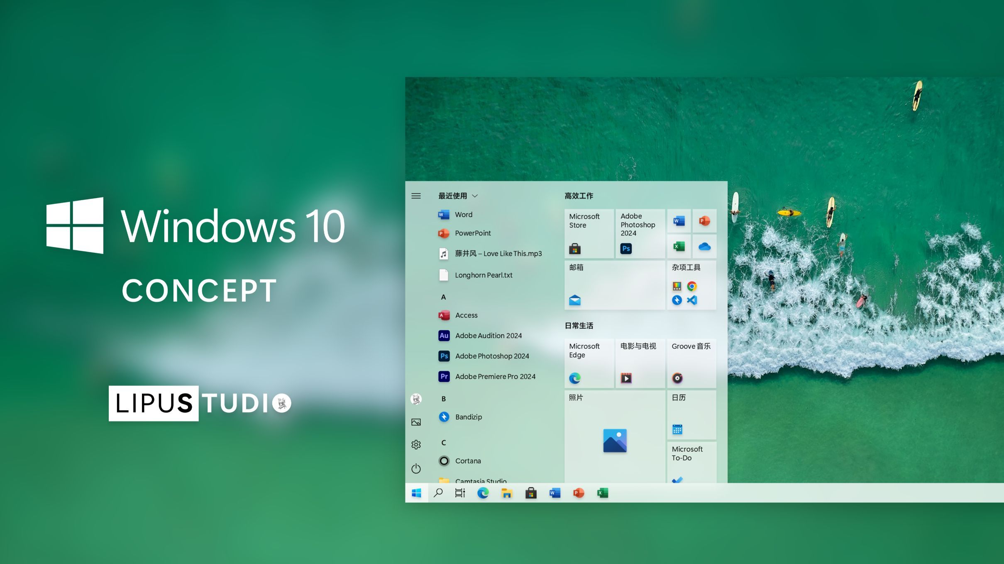The image size is (1004, 564).
Task: Open the 邮箱 mail tile
Action: pos(615,285)
